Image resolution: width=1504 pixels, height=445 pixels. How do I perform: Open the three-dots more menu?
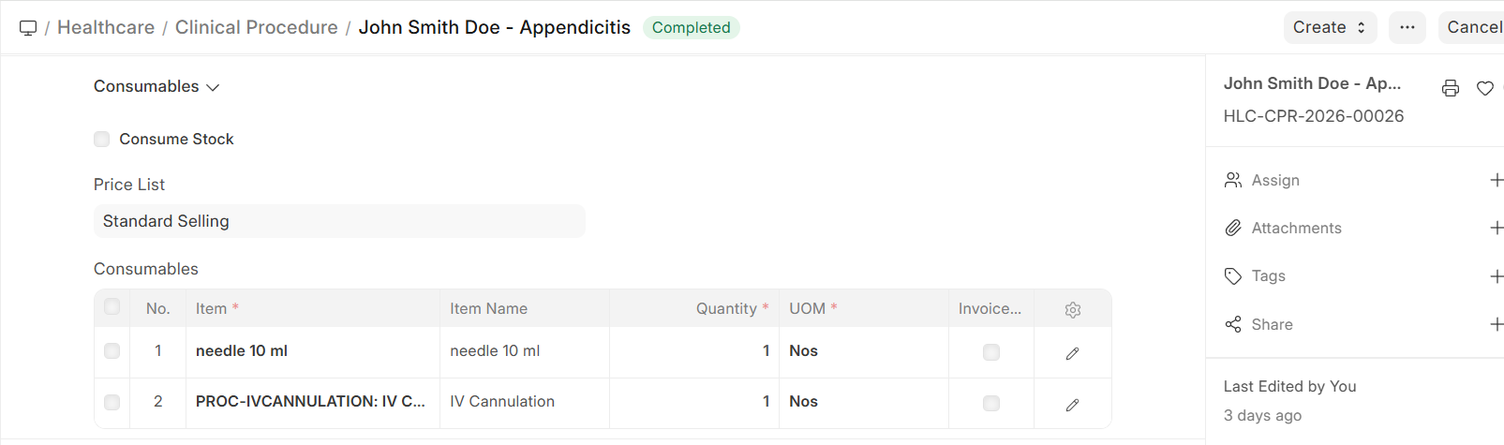1407,28
